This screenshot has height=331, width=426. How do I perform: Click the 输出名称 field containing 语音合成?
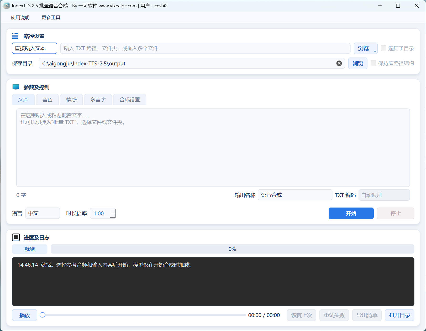(x=295, y=195)
